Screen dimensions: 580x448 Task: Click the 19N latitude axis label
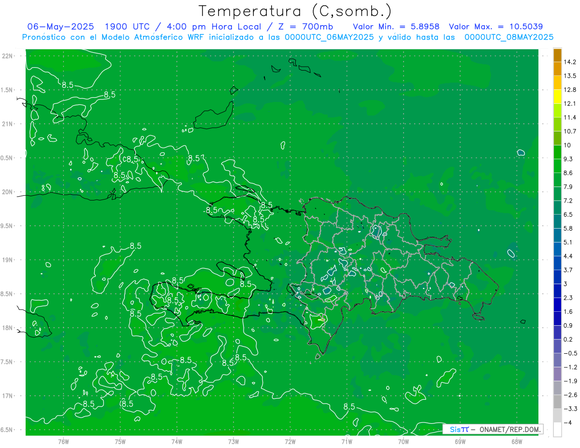pyautogui.click(x=8, y=260)
